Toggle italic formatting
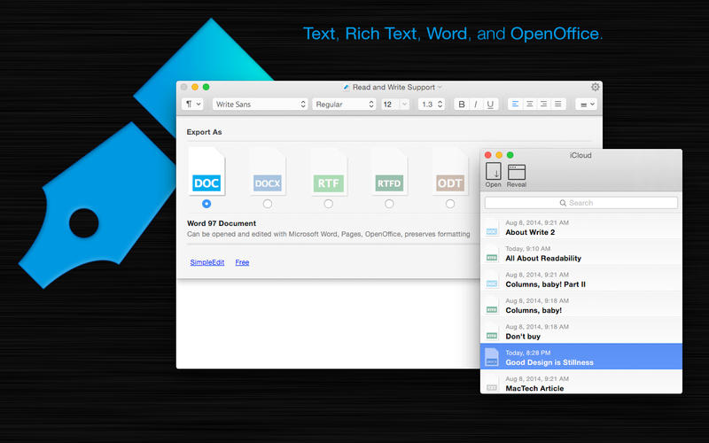The image size is (709, 443). pos(476,104)
